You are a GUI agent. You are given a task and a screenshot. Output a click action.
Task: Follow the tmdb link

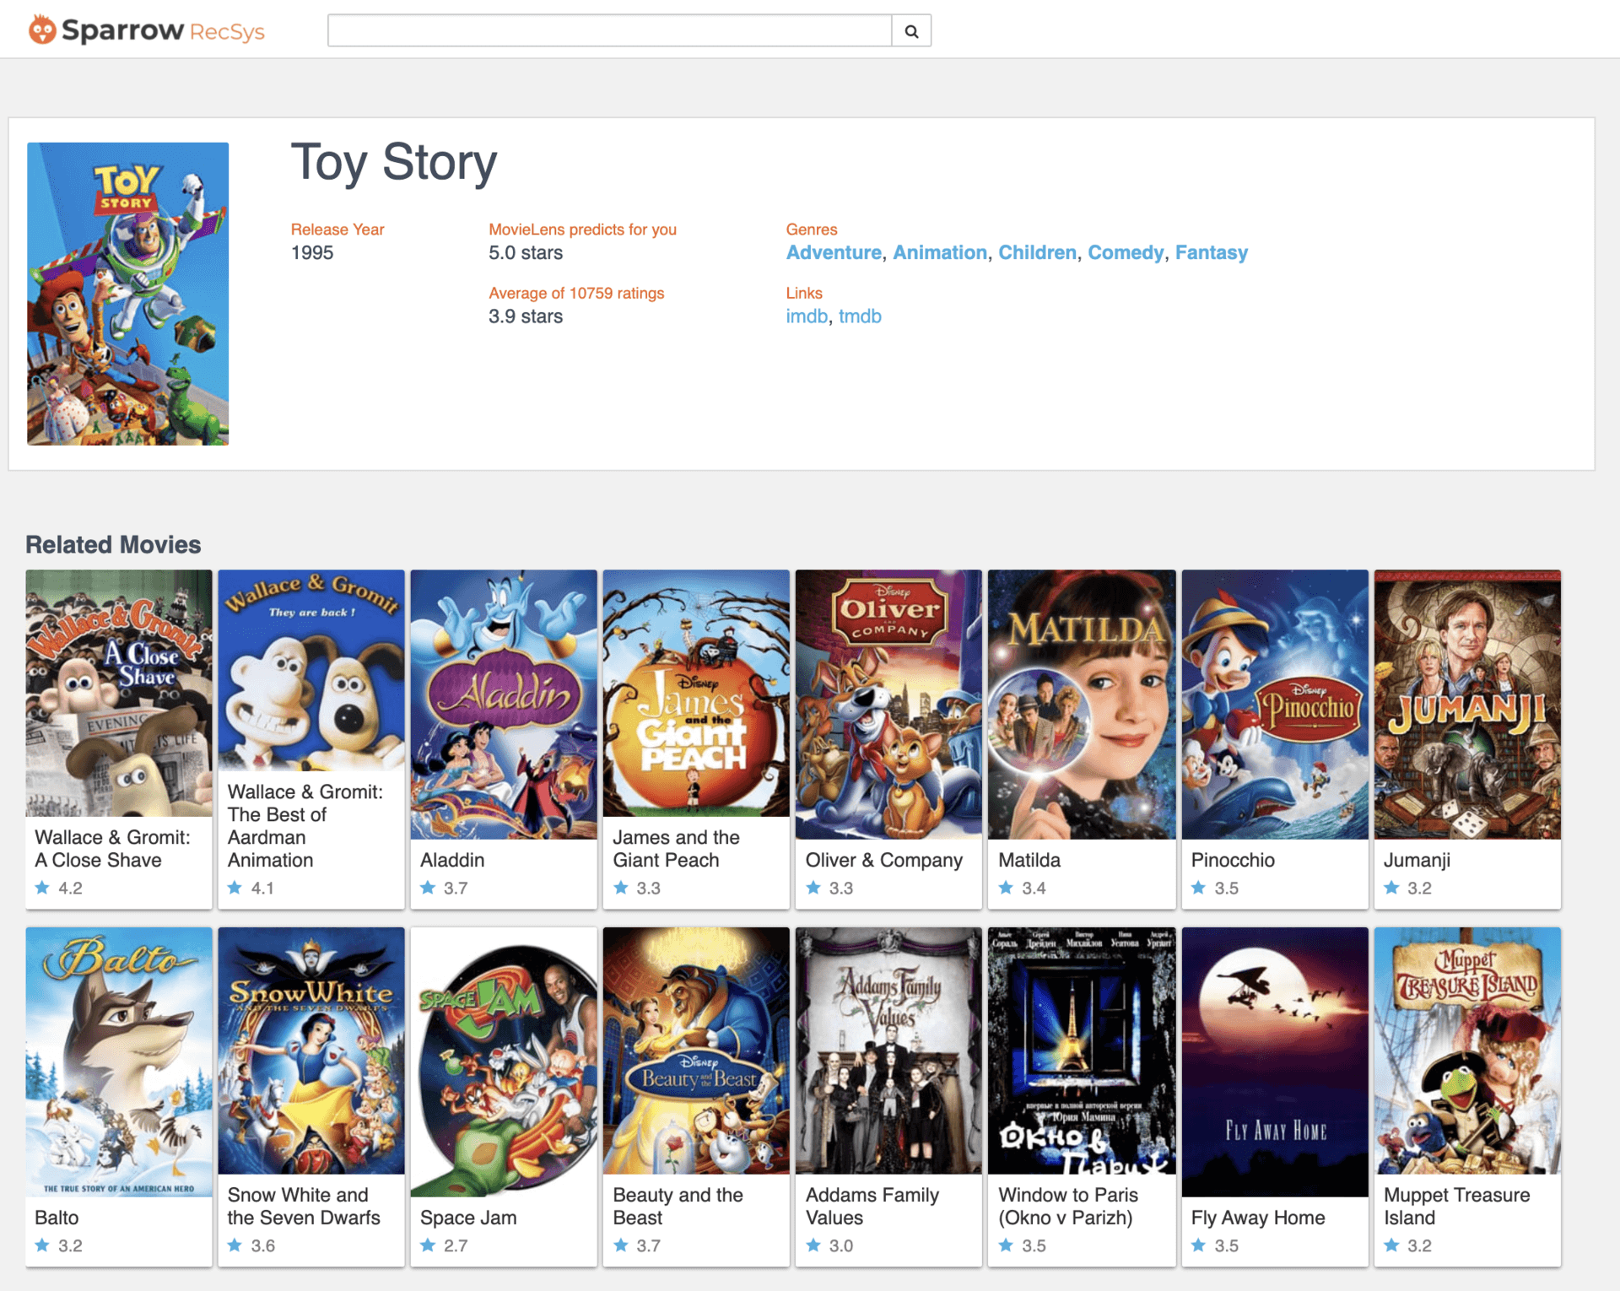860,316
